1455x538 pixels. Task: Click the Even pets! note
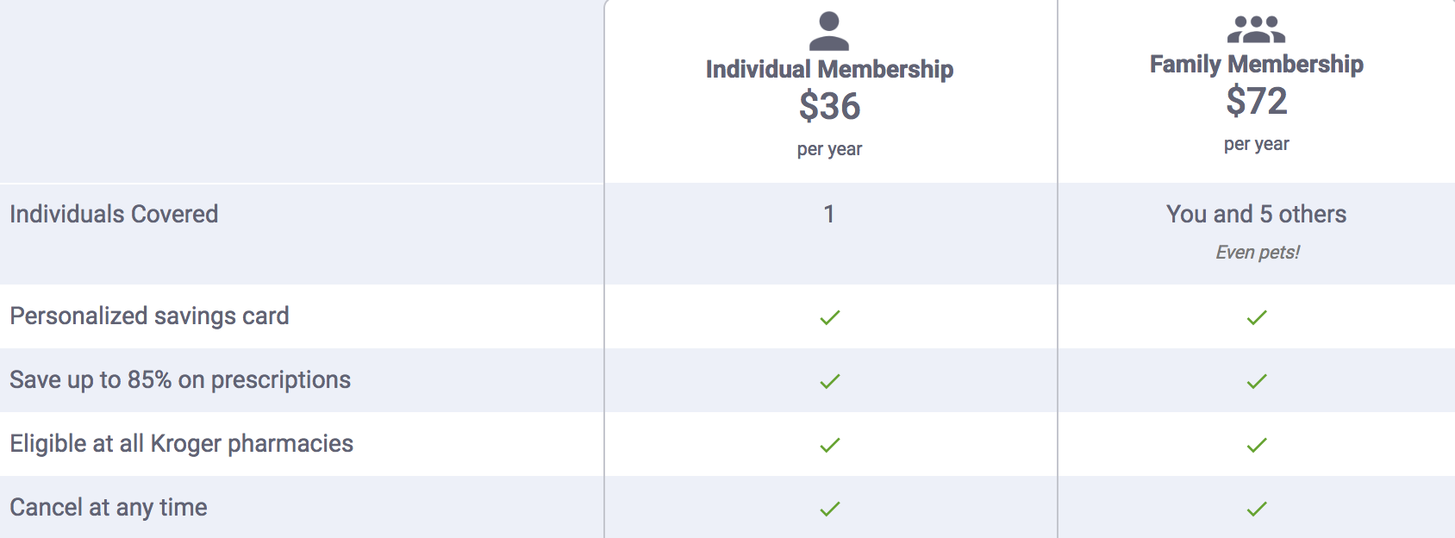coord(1257,252)
